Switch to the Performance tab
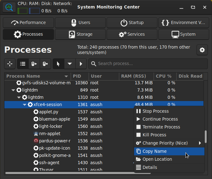212x179 pixels. [x=28, y=23]
